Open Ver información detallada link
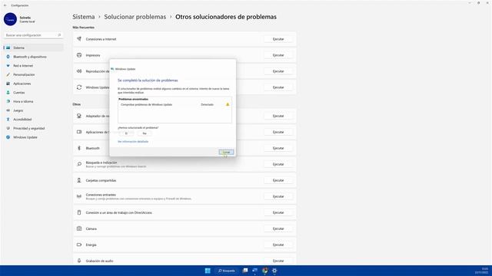 [x=133, y=142]
